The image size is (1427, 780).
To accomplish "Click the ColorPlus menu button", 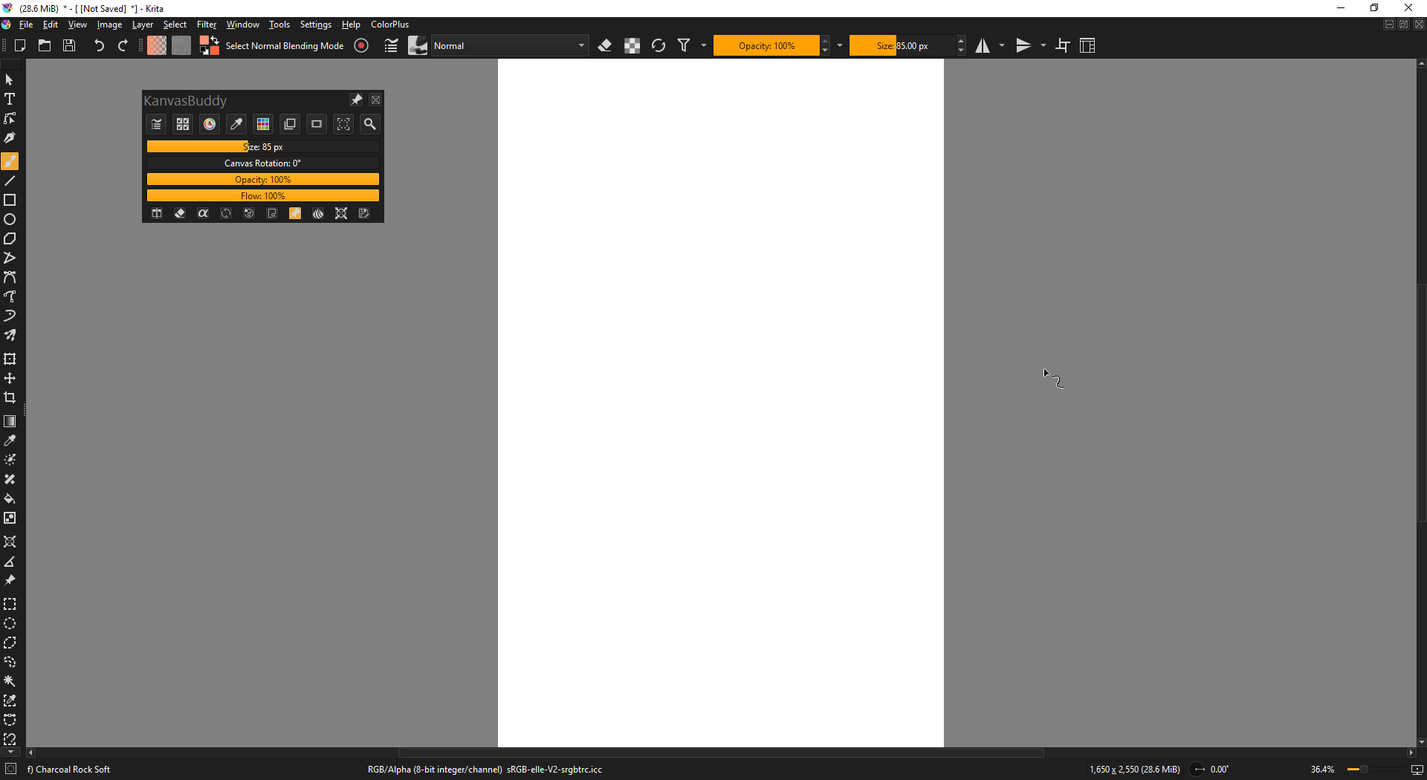I will [x=389, y=25].
